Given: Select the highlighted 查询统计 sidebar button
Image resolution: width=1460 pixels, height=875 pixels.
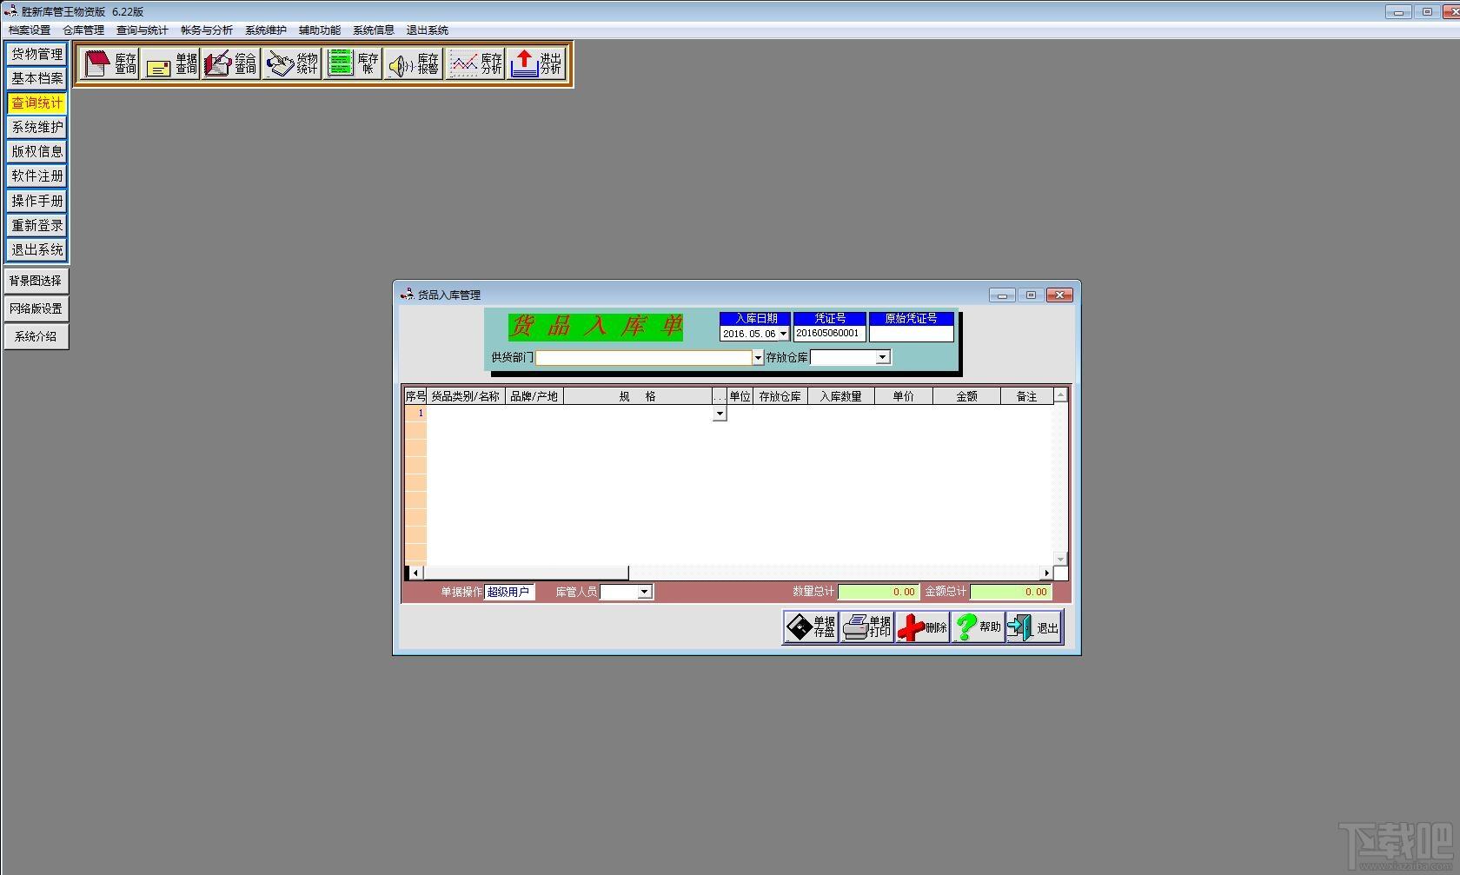Looking at the screenshot, I should [36, 103].
